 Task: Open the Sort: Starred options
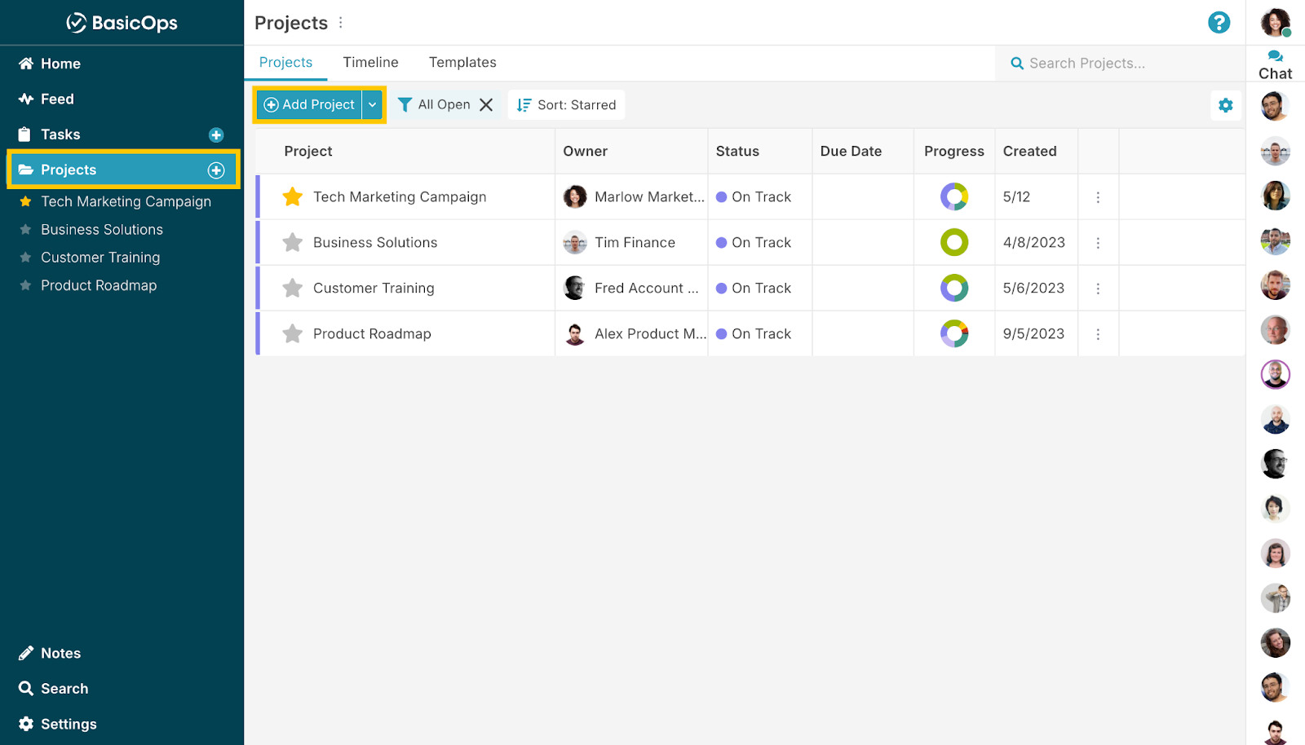point(566,104)
